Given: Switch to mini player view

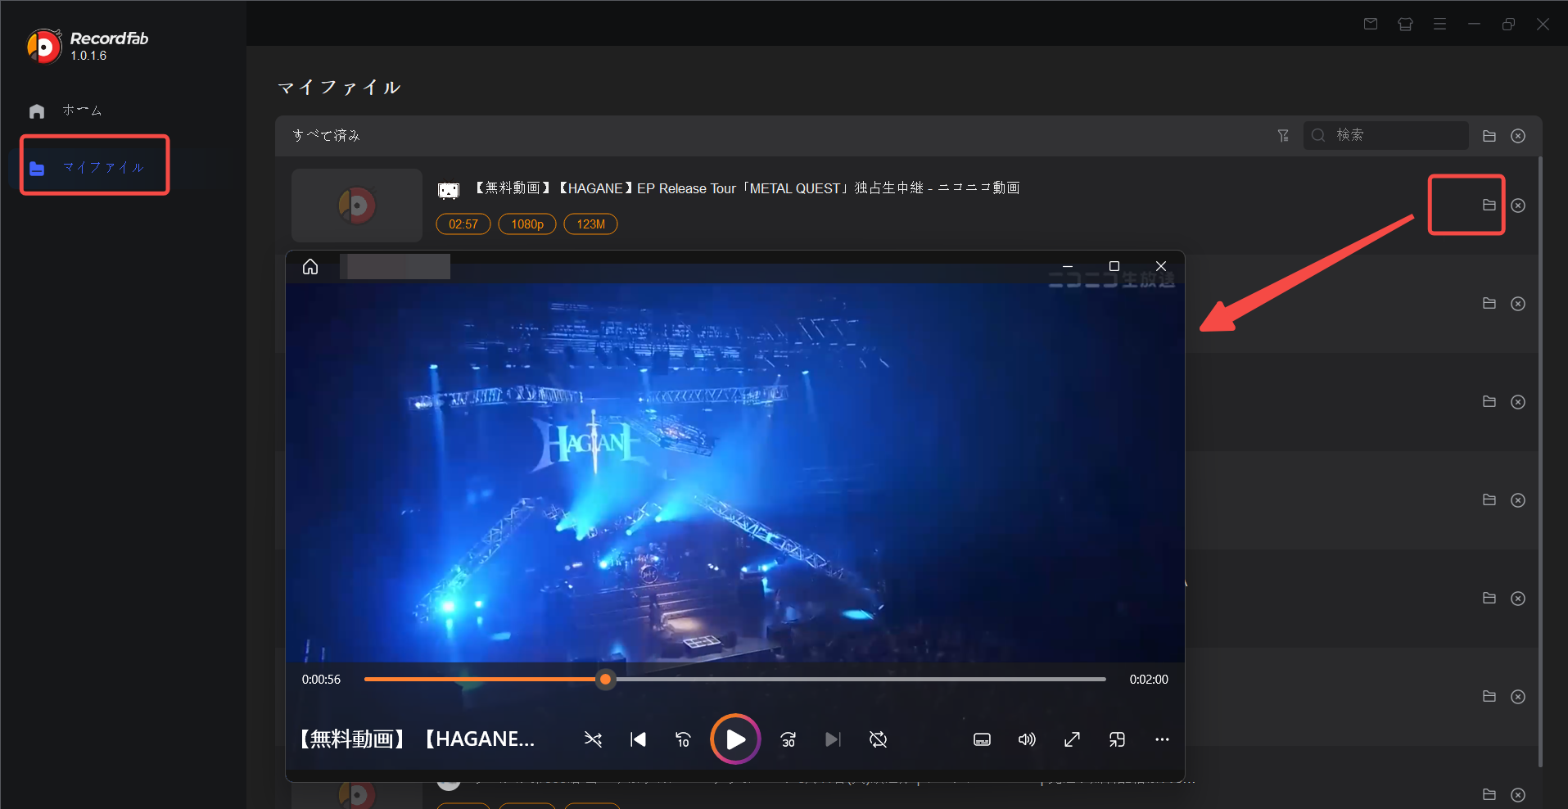Looking at the screenshot, I should [x=1117, y=740].
